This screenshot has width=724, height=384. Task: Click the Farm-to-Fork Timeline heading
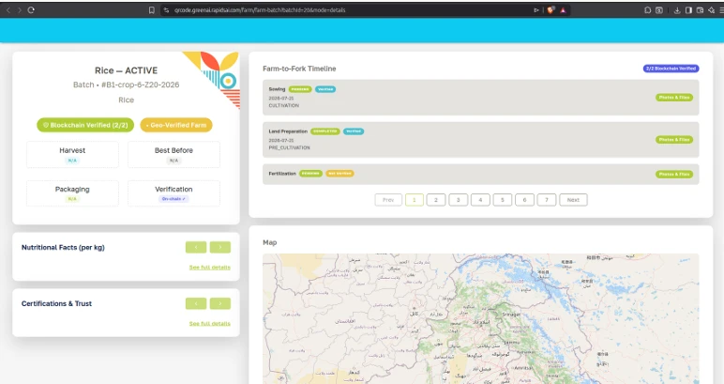pos(299,69)
